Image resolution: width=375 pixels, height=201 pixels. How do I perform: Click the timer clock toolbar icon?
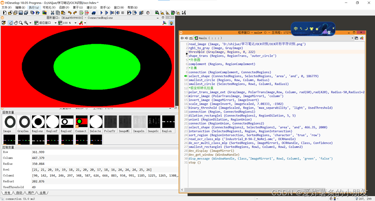(148, 13)
